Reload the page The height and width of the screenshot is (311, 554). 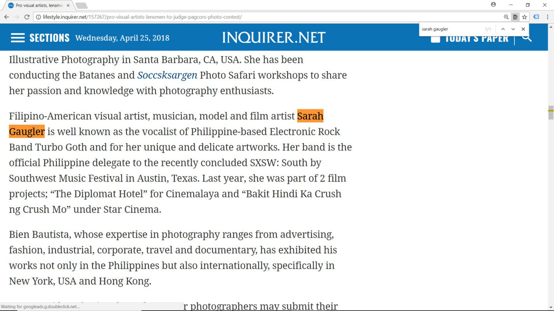tap(27, 17)
